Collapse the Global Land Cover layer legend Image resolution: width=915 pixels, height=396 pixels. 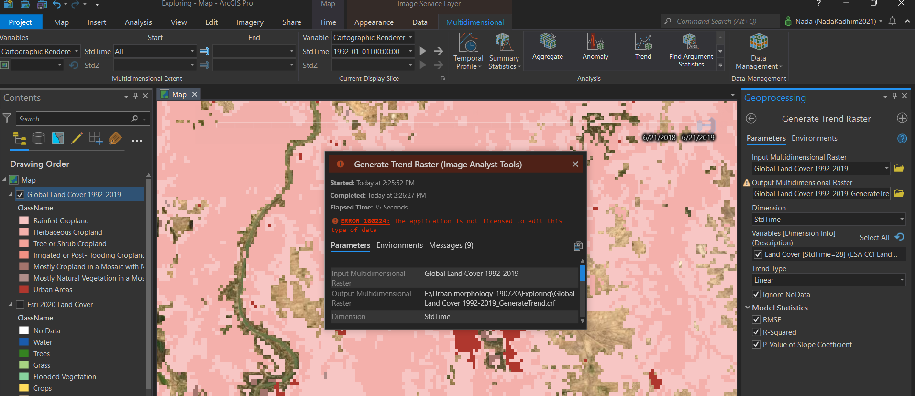[11, 194]
